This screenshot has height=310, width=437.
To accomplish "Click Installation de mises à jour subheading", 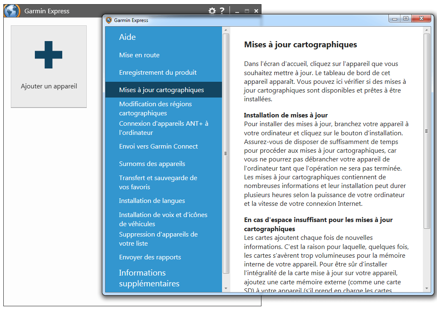I will [x=286, y=115].
